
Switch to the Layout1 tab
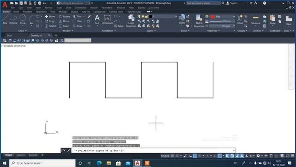[20, 155]
